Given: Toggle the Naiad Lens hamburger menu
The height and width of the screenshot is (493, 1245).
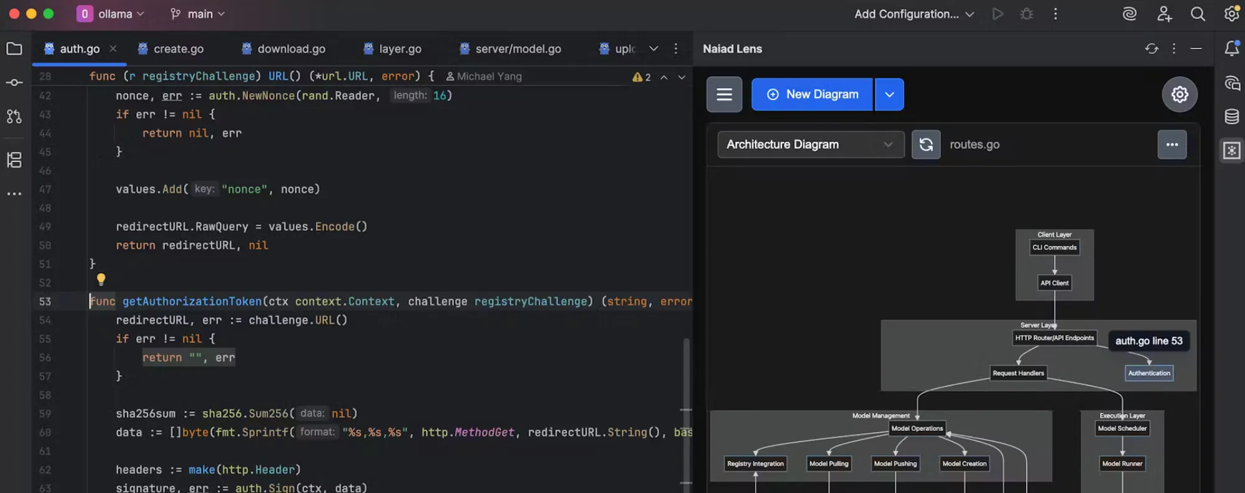Looking at the screenshot, I should pyautogui.click(x=724, y=94).
